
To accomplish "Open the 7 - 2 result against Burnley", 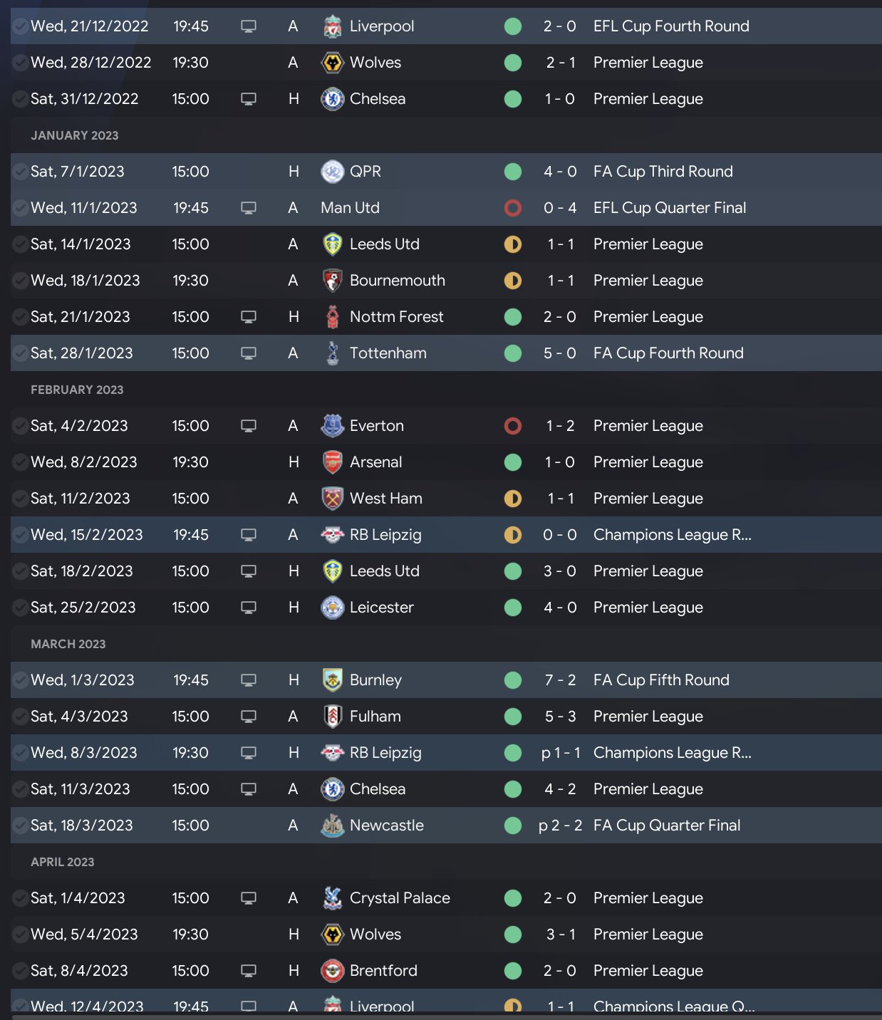I will (560, 680).
